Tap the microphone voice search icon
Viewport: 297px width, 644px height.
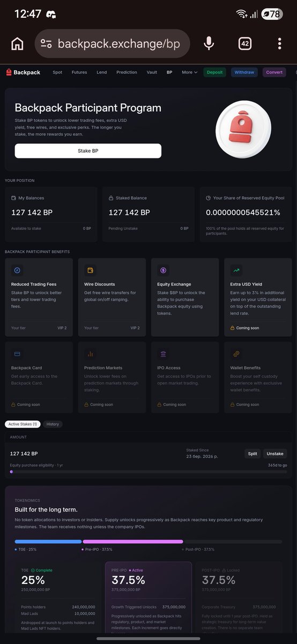click(210, 43)
